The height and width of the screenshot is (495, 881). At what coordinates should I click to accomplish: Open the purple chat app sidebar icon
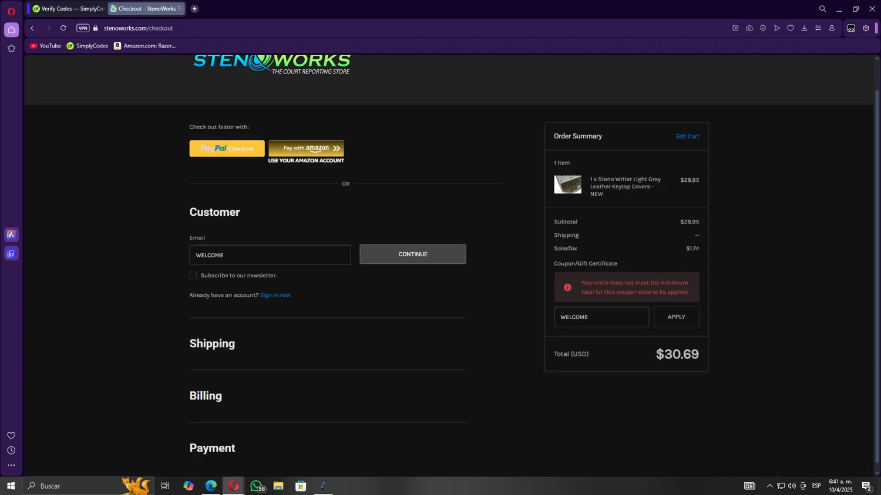click(11, 253)
